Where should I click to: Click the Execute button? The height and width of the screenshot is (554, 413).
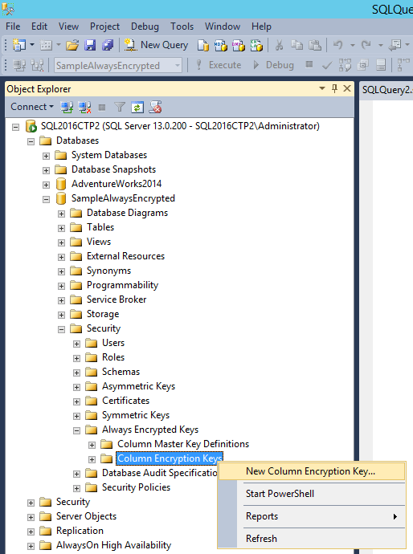[219, 65]
